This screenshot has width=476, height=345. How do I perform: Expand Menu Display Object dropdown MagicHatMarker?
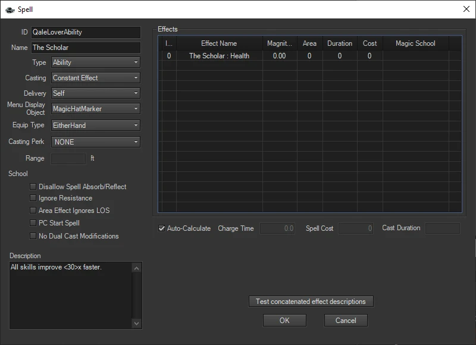tap(96, 109)
